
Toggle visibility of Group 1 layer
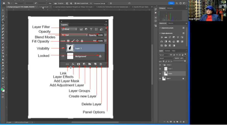[x=160, y=65]
